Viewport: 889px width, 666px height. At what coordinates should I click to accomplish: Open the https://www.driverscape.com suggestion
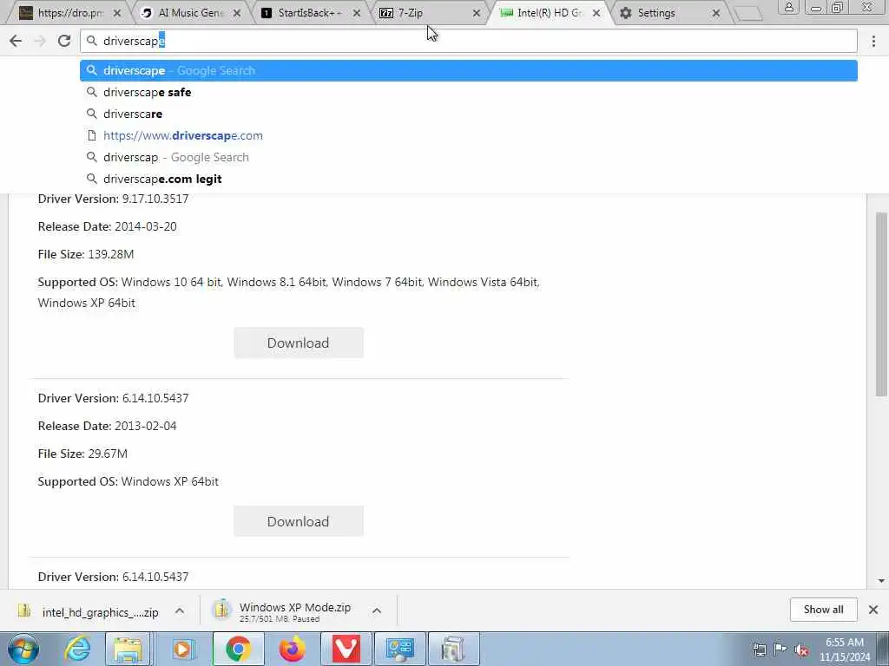click(x=468, y=135)
